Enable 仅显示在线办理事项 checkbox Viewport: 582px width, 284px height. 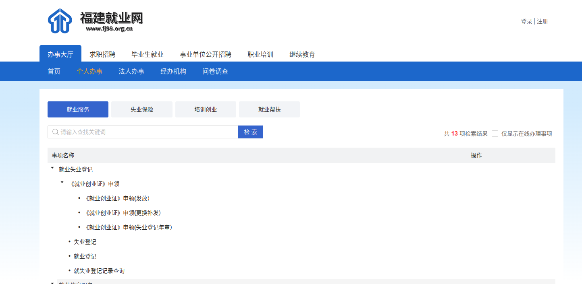click(495, 134)
